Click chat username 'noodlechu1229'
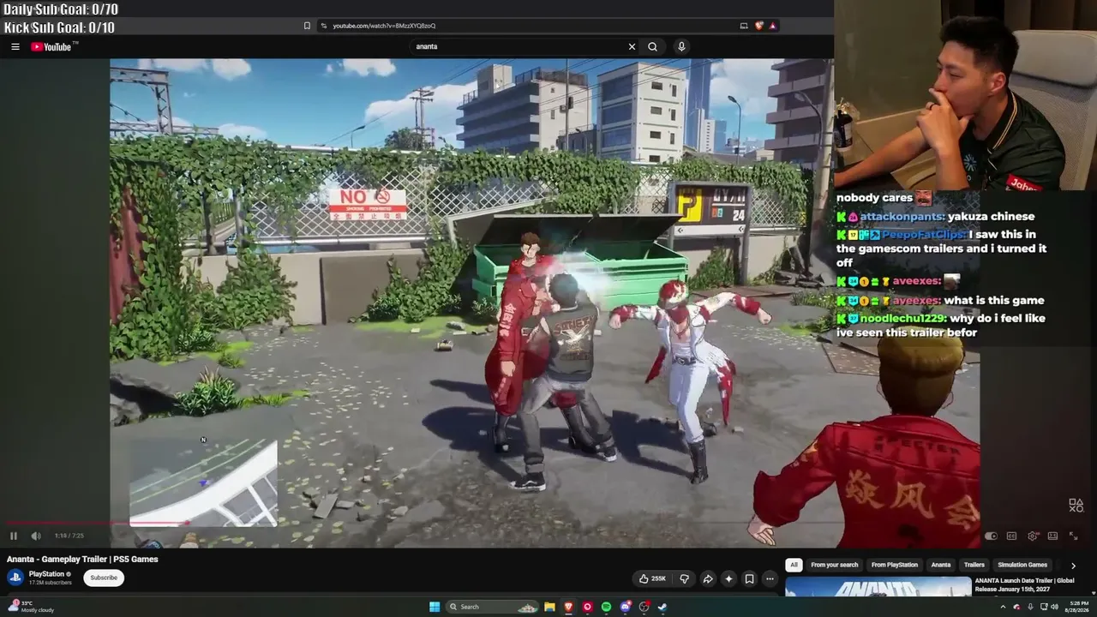1097x617 pixels. (x=903, y=319)
